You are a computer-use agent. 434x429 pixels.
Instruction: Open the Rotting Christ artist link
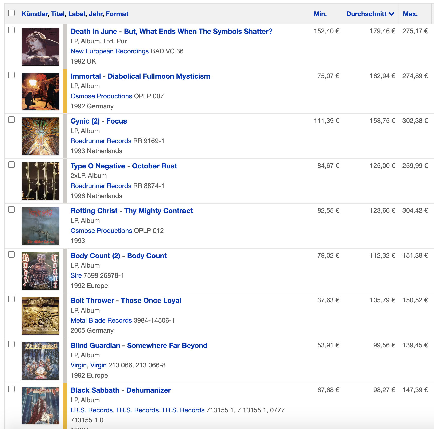[x=94, y=211]
